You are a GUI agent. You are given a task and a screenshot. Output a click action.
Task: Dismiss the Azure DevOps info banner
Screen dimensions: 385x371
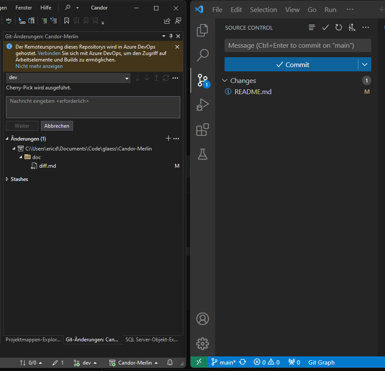(177, 47)
